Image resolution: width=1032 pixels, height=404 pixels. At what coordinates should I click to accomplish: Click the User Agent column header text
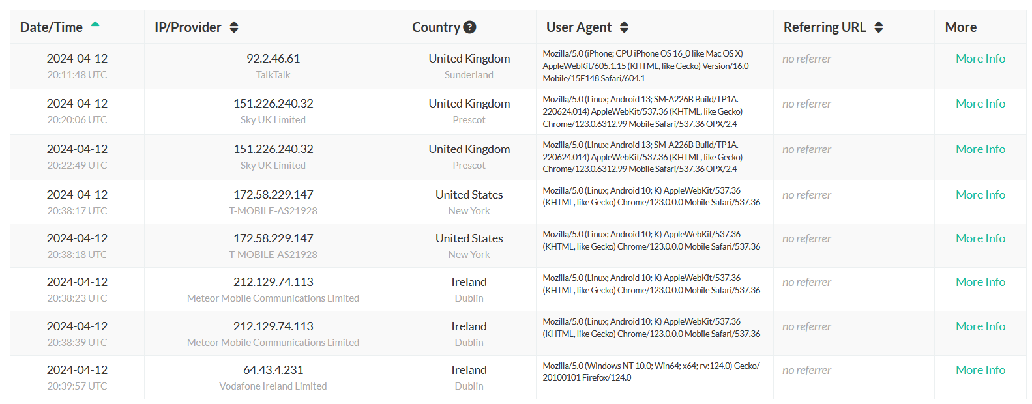[578, 27]
